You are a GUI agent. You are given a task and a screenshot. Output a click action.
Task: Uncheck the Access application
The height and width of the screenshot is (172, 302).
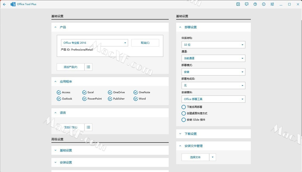point(59,92)
